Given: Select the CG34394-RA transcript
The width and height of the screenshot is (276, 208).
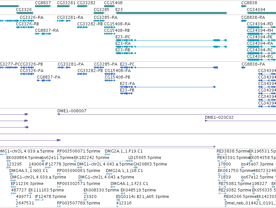Looking at the screenshot, I should tap(261, 47).
